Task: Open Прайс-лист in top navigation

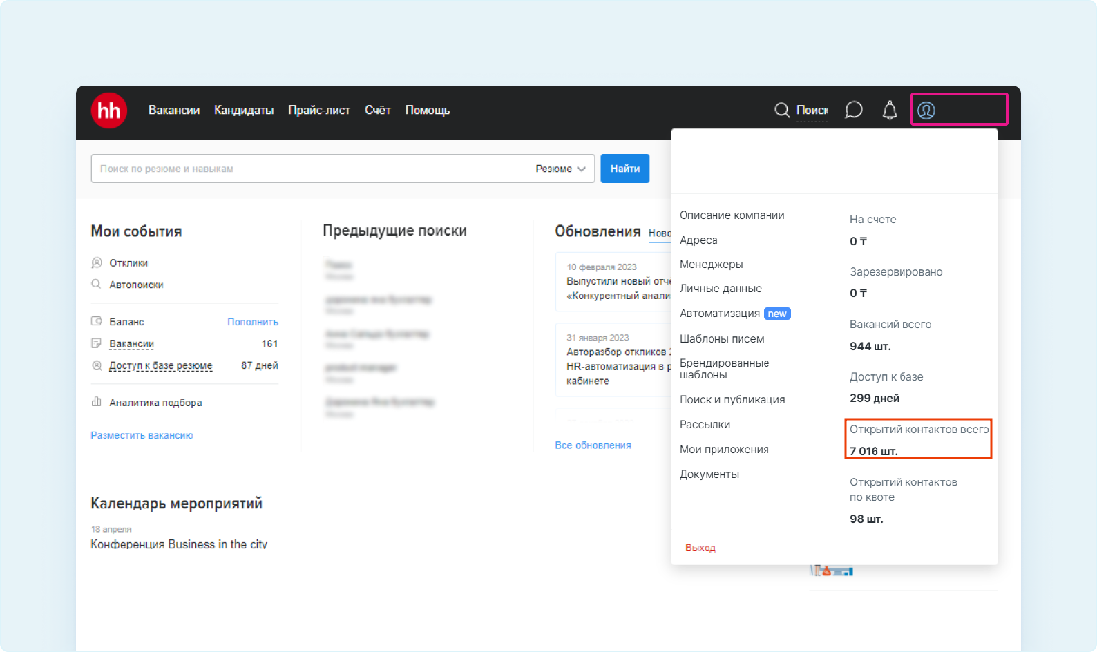Action: pyautogui.click(x=319, y=111)
